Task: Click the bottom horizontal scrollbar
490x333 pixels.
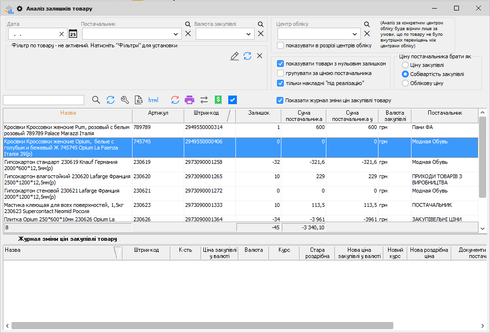Action: click(201, 325)
